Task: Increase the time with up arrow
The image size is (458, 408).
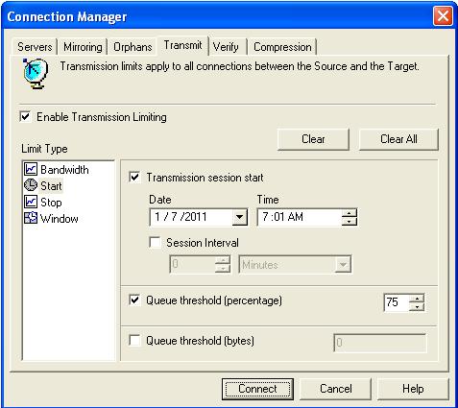Action: click(x=350, y=213)
